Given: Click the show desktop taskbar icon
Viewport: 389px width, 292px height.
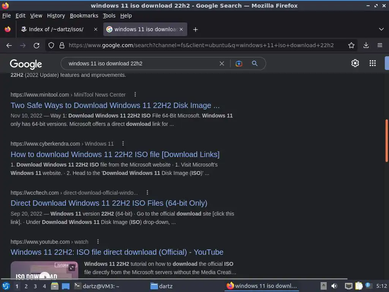Looking at the screenshot, I should (66, 286).
